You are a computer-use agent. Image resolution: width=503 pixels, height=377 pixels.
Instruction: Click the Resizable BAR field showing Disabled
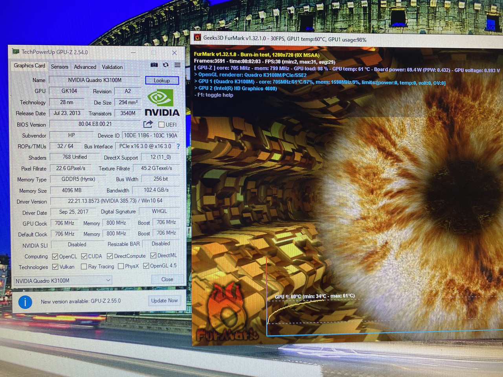click(161, 244)
